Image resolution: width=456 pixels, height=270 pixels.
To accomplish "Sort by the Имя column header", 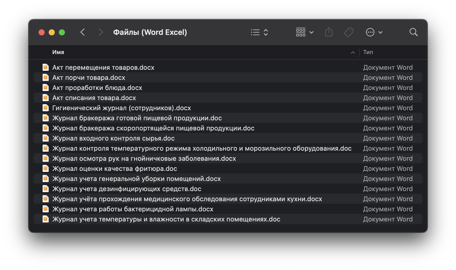I will (58, 52).
